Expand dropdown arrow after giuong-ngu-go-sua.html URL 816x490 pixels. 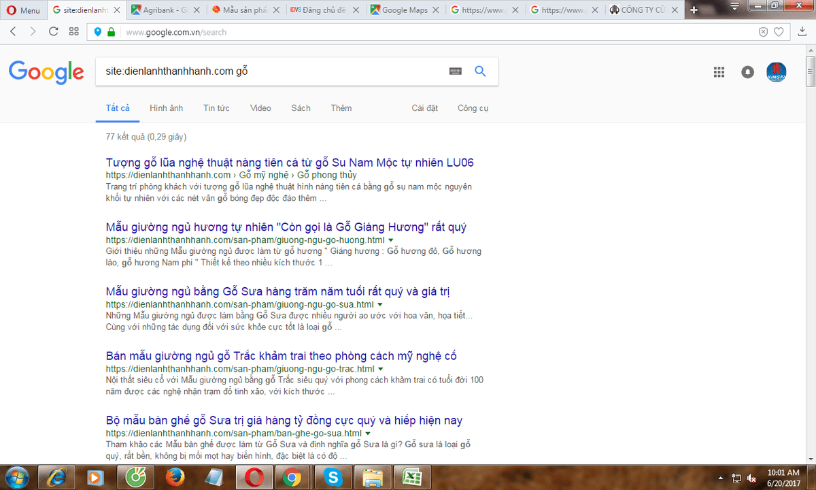379,305
